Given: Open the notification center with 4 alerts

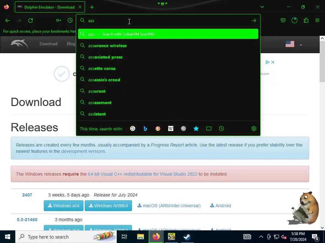Looking at the screenshot, I should coord(315,237).
